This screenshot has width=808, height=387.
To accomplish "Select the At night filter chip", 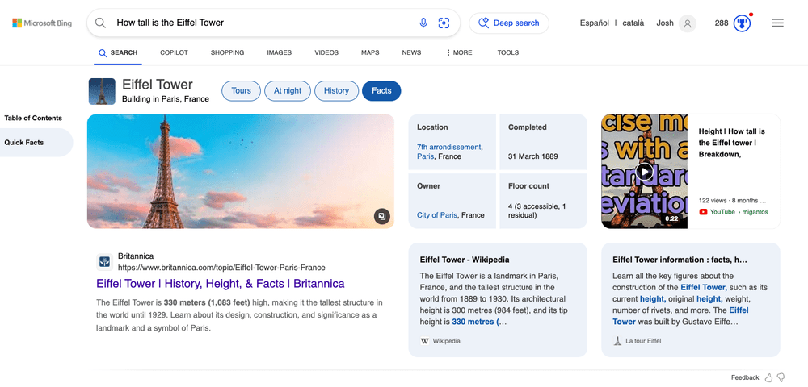I will 288,91.
